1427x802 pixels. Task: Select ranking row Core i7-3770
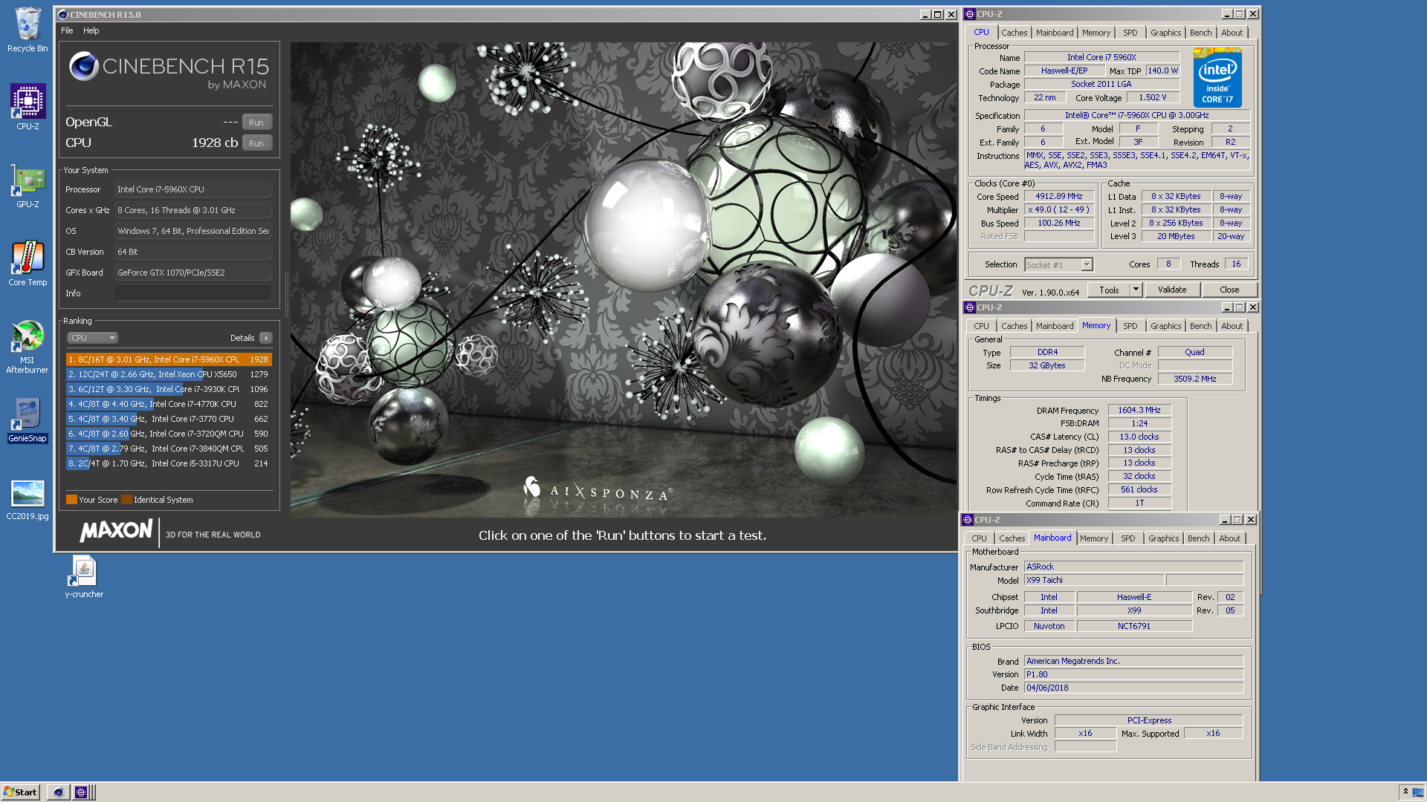coord(169,419)
